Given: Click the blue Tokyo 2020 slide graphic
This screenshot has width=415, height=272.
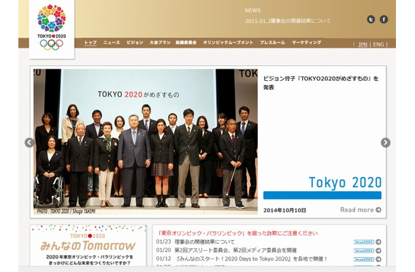Looking at the screenshot, I should pos(322,187).
